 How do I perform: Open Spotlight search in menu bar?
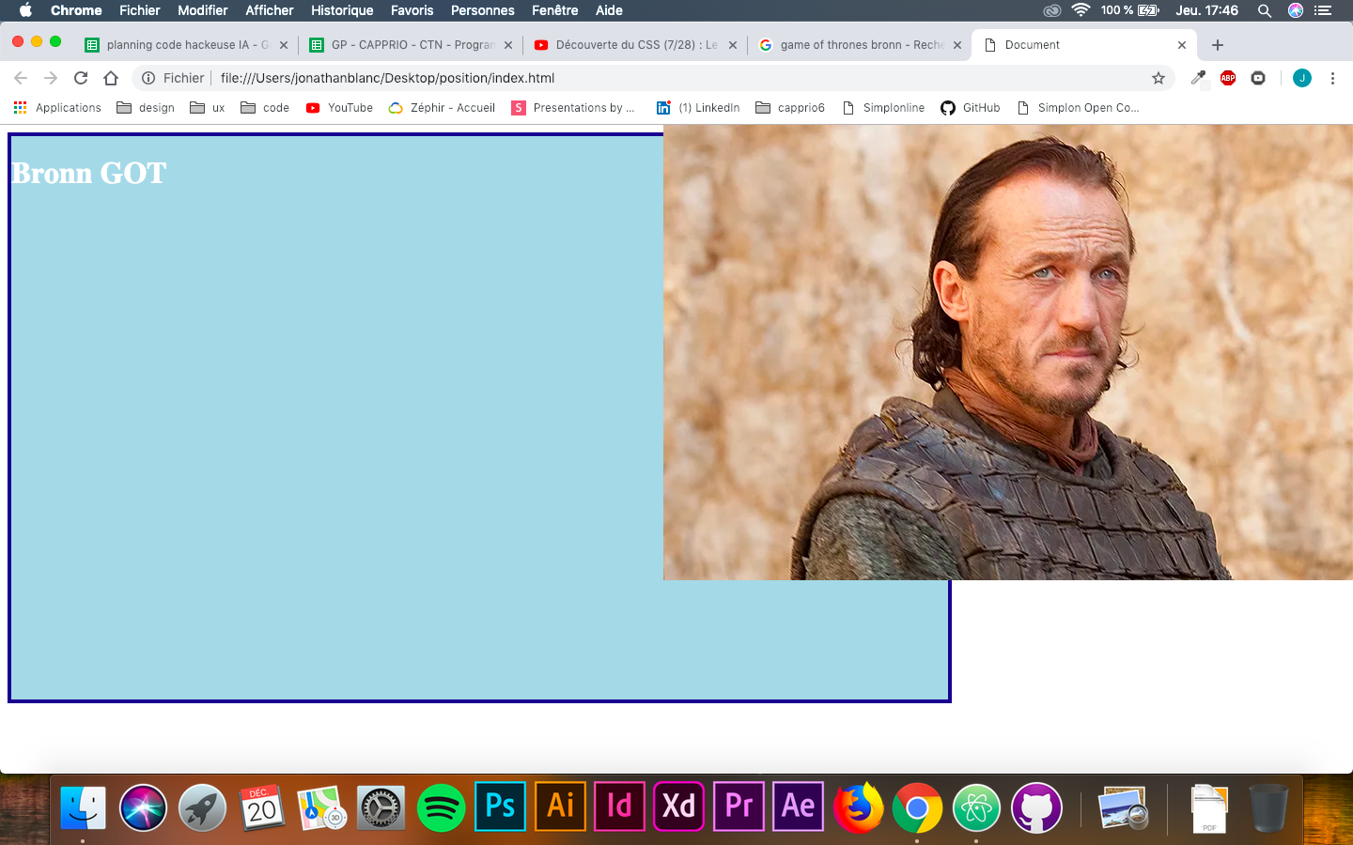click(x=1265, y=10)
